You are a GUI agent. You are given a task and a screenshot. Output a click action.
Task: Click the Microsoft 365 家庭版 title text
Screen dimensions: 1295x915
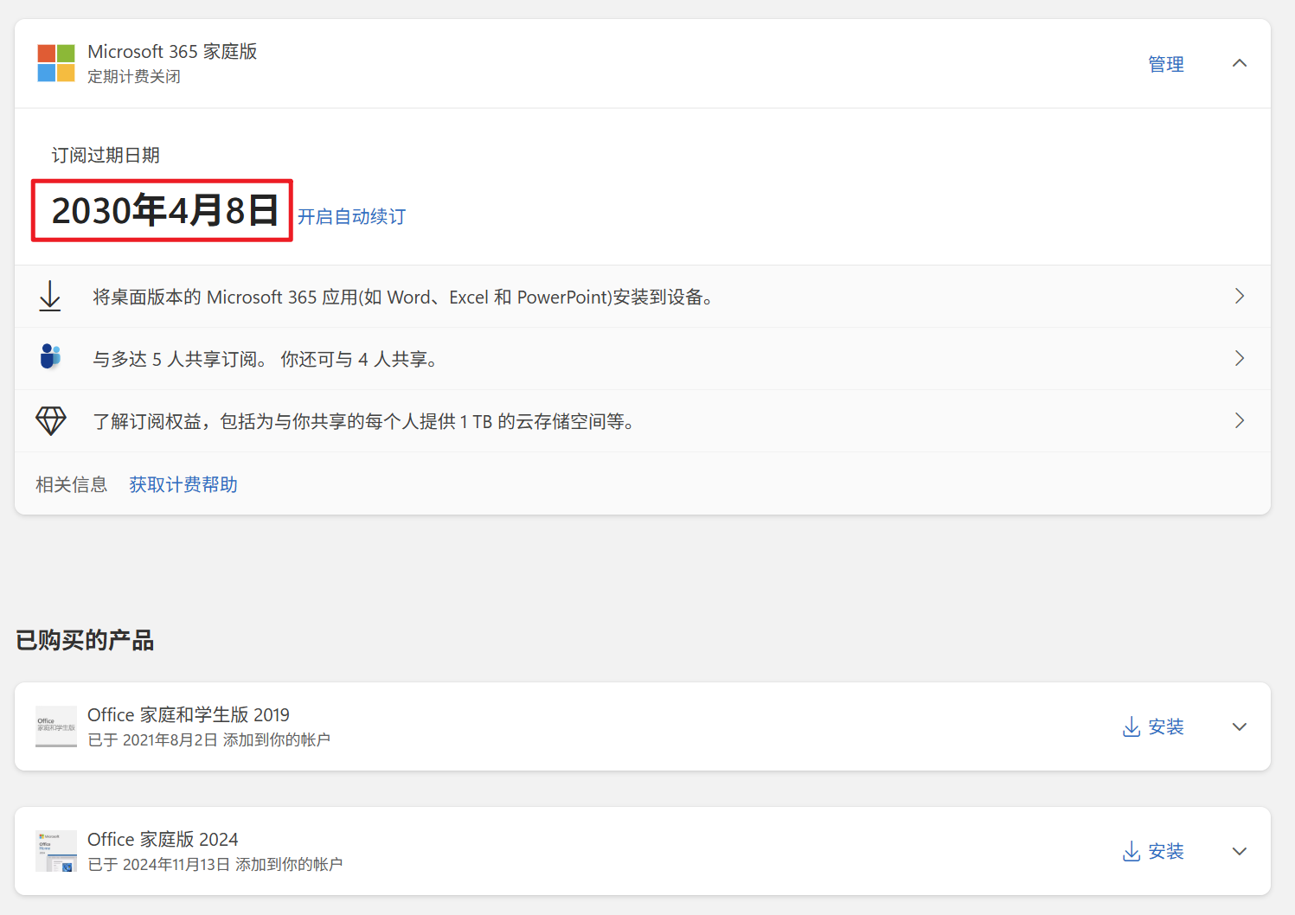(172, 52)
